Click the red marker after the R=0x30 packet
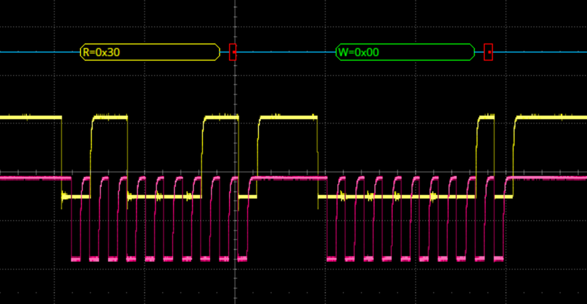Screen dimensions: 587x304 point(233,52)
